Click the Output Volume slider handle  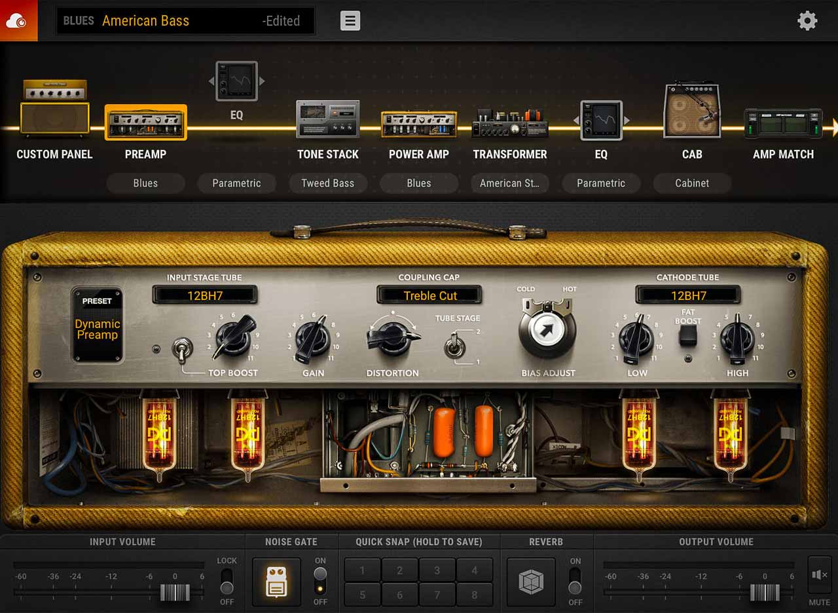pyautogui.click(x=765, y=592)
